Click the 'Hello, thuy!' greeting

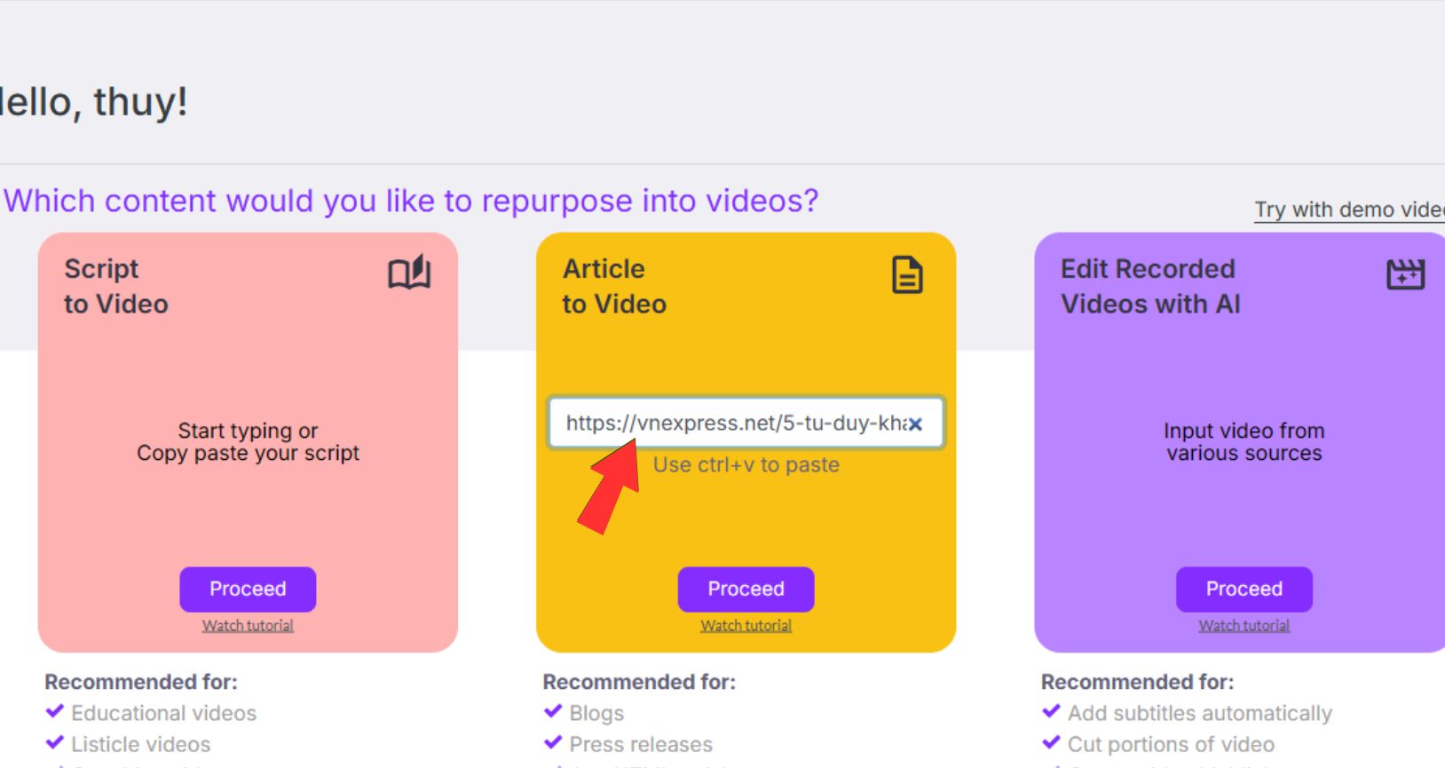(92, 101)
